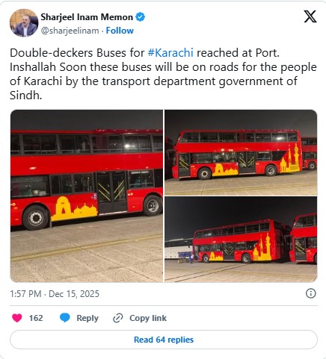Open the tweet info circle icon

[x=310, y=293]
